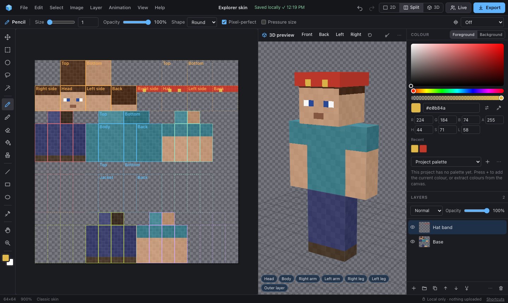The width and height of the screenshot is (508, 303).
Task: Enable the Pressure size checkbox
Action: click(x=264, y=22)
